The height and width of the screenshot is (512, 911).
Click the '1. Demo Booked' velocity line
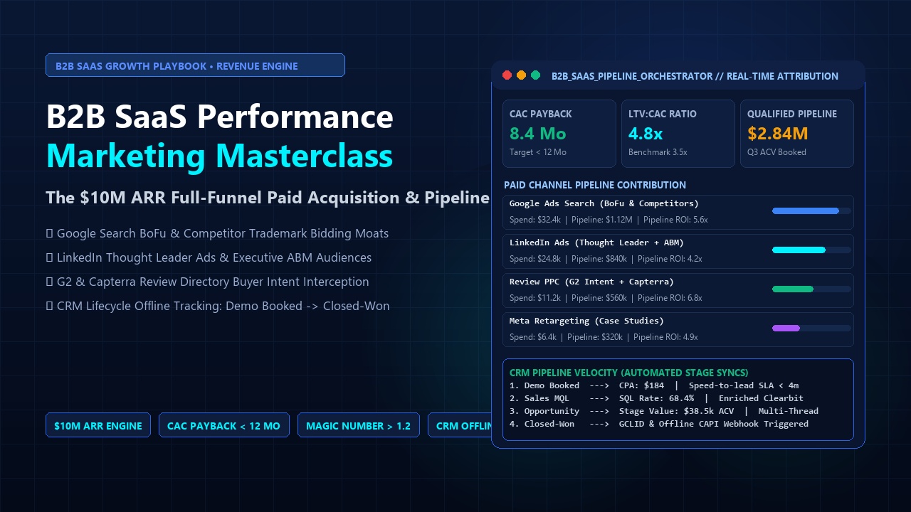(x=654, y=385)
